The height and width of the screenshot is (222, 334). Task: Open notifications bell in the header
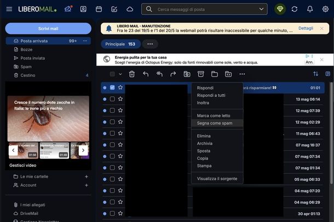coord(310,9)
